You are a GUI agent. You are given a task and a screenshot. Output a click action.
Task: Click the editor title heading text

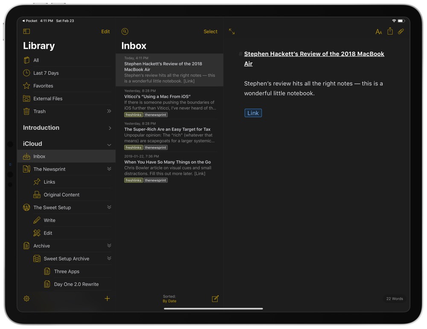314,59
